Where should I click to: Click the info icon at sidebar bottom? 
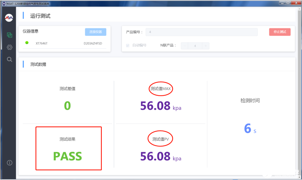click(x=9, y=163)
